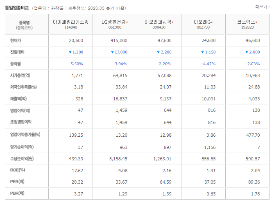Click revenue value 10,091

tap(208, 99)
